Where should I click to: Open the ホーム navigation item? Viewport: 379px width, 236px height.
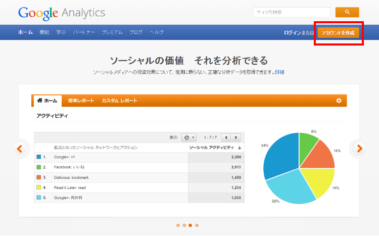click(25, 32)
